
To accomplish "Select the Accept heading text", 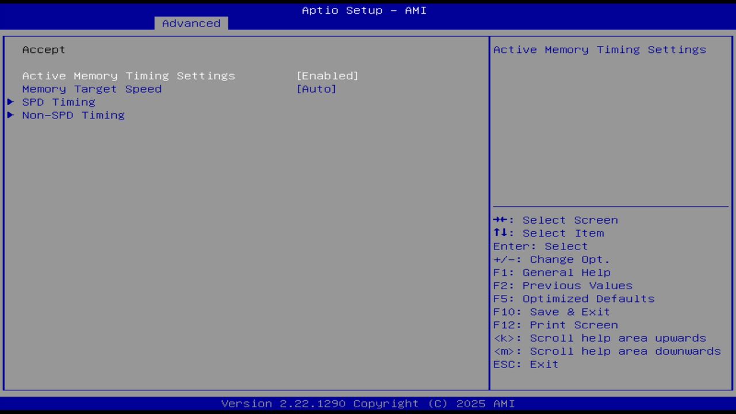I will (44, 49).
